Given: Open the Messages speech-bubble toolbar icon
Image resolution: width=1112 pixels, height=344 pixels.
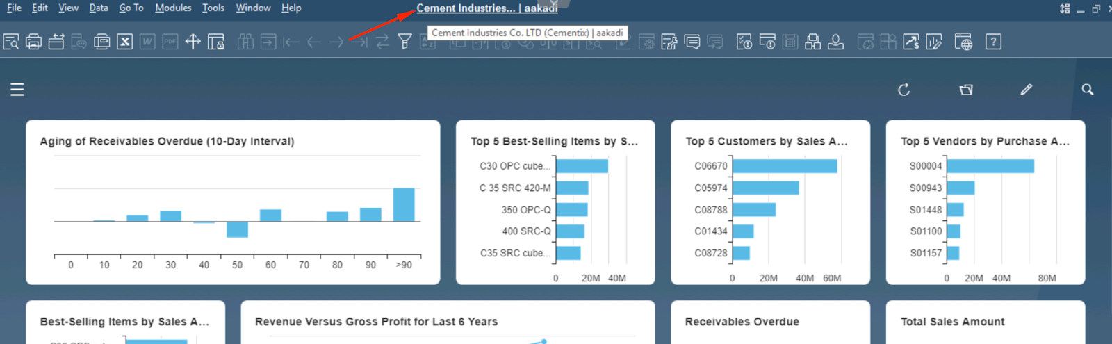Looking at the screenshot, I should [x=692, y=42].
